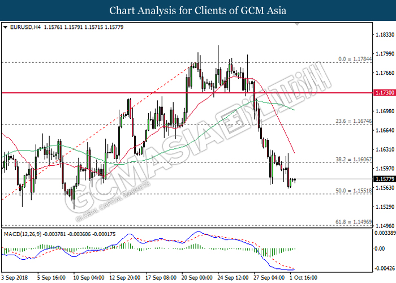Click the close price 1.15779 in header
This screenshot has height=283, width=396.
(114, 27)
